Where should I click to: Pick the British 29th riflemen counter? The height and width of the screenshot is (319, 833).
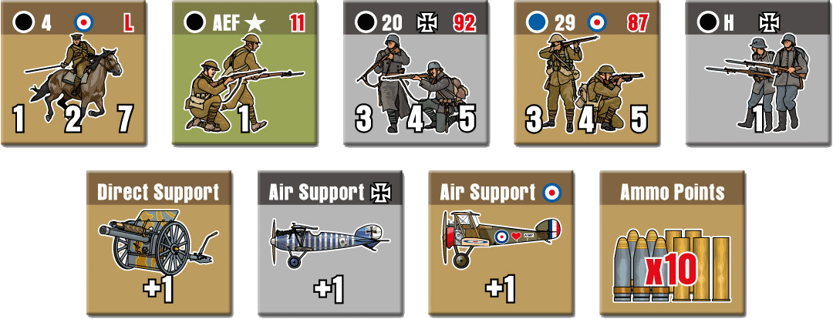pos(587,73)
